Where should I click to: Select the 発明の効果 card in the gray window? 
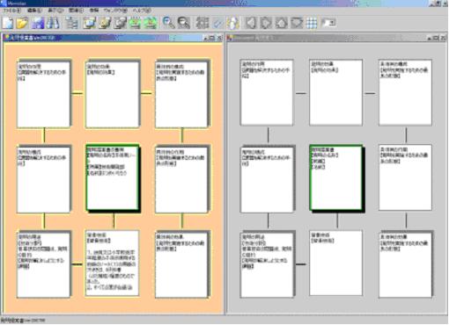click(x=336, y=92)
